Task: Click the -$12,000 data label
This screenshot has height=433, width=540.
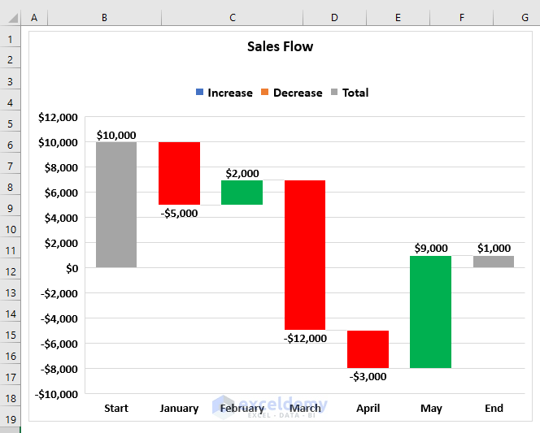Action: pyautogui.click(x=305, y=339)
